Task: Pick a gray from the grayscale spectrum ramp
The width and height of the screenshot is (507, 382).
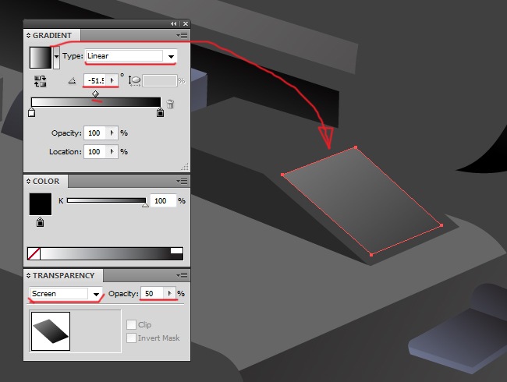Action: coord(105,254)
